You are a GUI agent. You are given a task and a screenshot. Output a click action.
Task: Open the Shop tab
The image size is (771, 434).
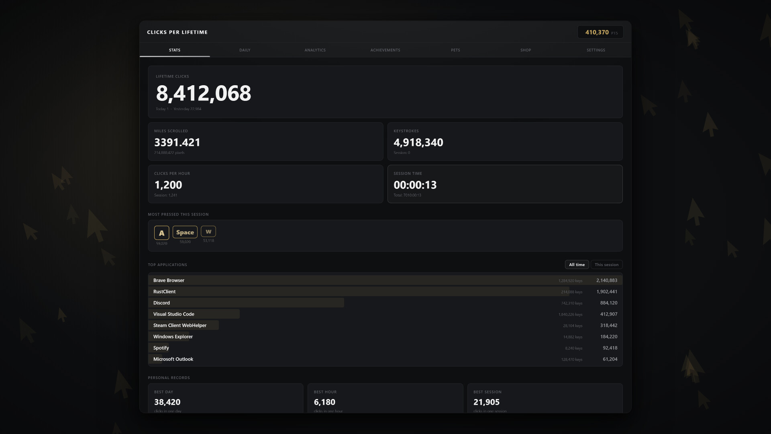(526, 50)
